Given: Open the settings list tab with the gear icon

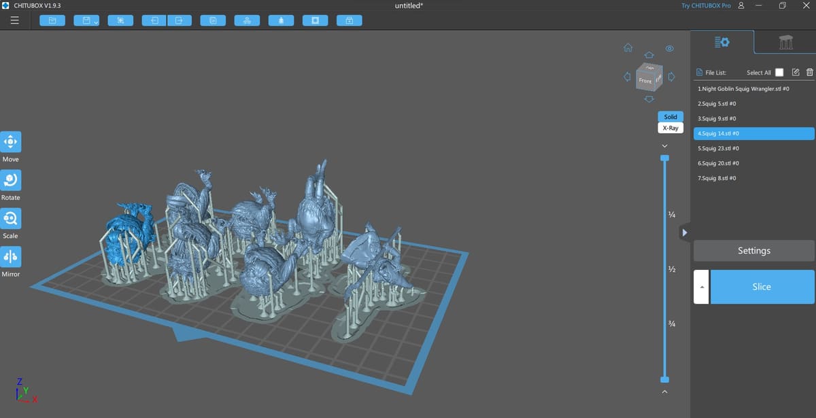Looking at the screenshot, I should pyautogui.click(x=722, y=42).
